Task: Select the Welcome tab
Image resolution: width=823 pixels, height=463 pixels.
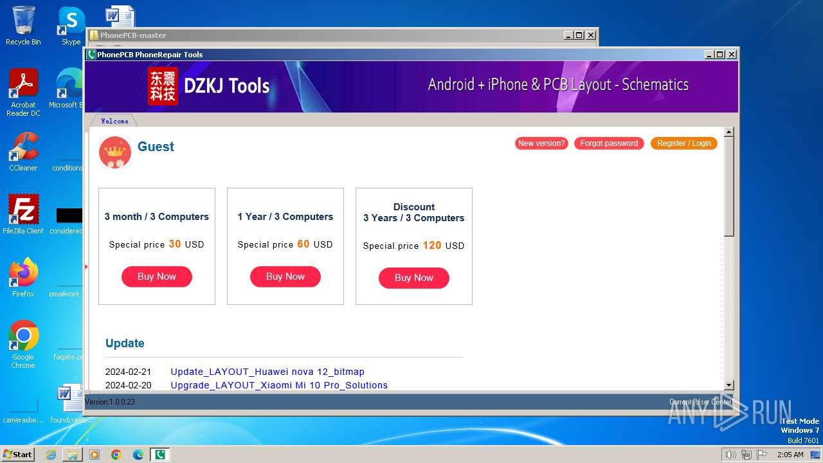Action: 114,121
